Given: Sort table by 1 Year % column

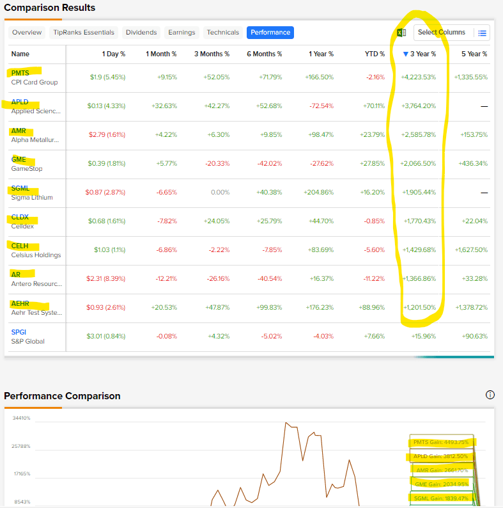Looking at the screenshot, I should pyautogui.click(x=321, y=54).
